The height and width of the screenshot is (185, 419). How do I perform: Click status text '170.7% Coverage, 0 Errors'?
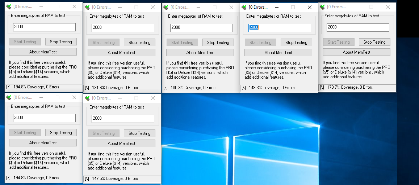[x=350, y=87]
